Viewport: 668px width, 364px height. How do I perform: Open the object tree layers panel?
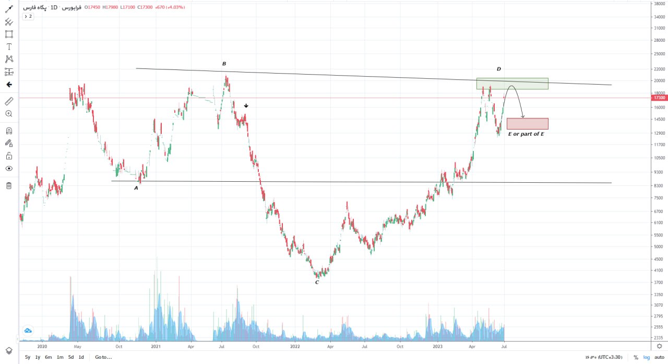tap(9, 350)
